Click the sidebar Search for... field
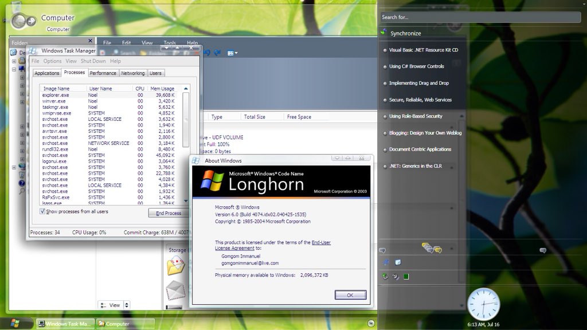Viewport: 587px width, 330px height. [480, 17]
